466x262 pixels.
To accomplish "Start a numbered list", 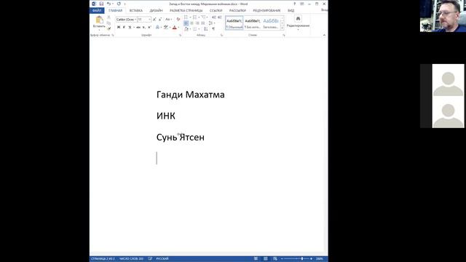I will tap(194, 17).
